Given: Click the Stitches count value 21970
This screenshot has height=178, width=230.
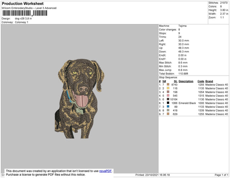Looking at the screenshot, I should click(x=224, y=3).
